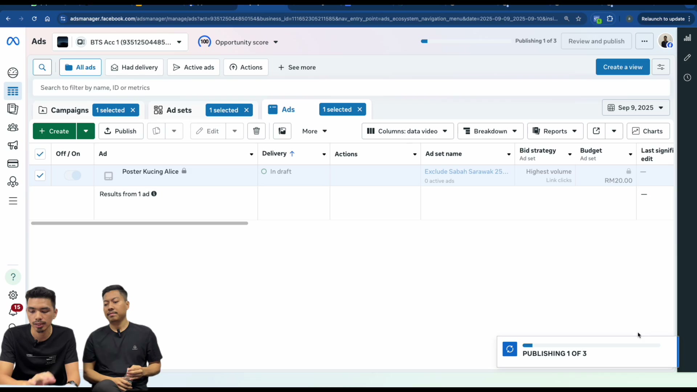The width and height of the screenshot is (697, 392).
Task: Open the Sep 9, 2025 date picker
Action: pyautogui.click(x=636, y=108)
